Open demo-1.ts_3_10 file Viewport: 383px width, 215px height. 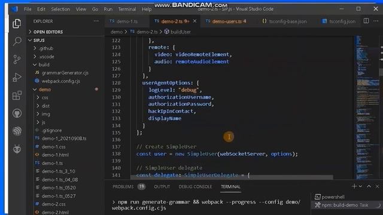pyautogui.click(x=59, y=171)
